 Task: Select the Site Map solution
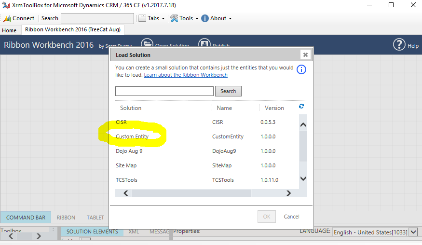(x=126, y=165)
